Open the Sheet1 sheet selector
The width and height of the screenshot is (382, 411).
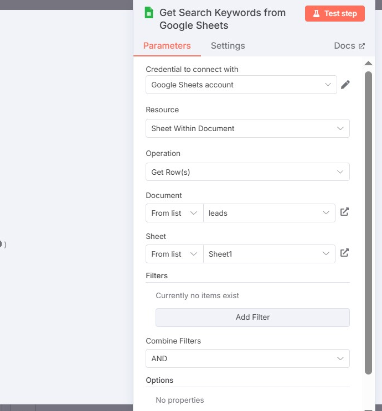(x=269, y=254)
